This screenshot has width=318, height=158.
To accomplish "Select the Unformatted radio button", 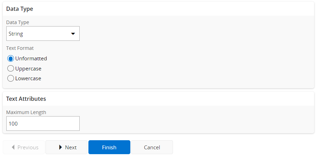I will point(10,59).
